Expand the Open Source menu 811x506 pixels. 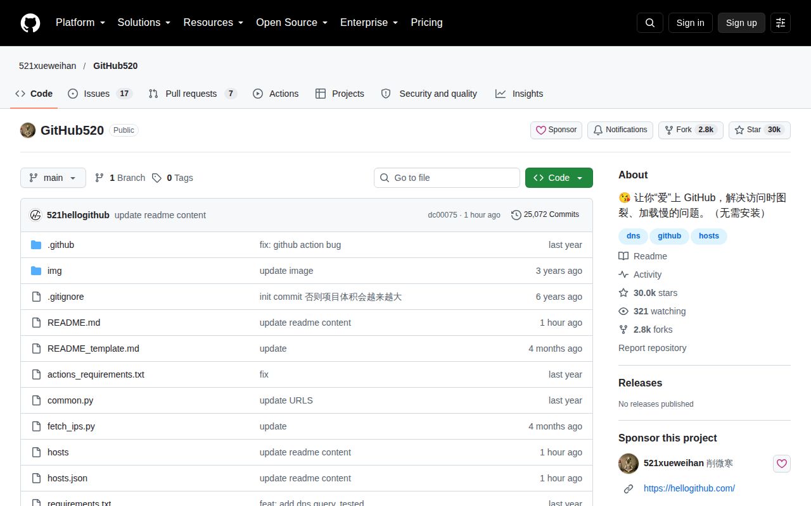tap(292, 23)
